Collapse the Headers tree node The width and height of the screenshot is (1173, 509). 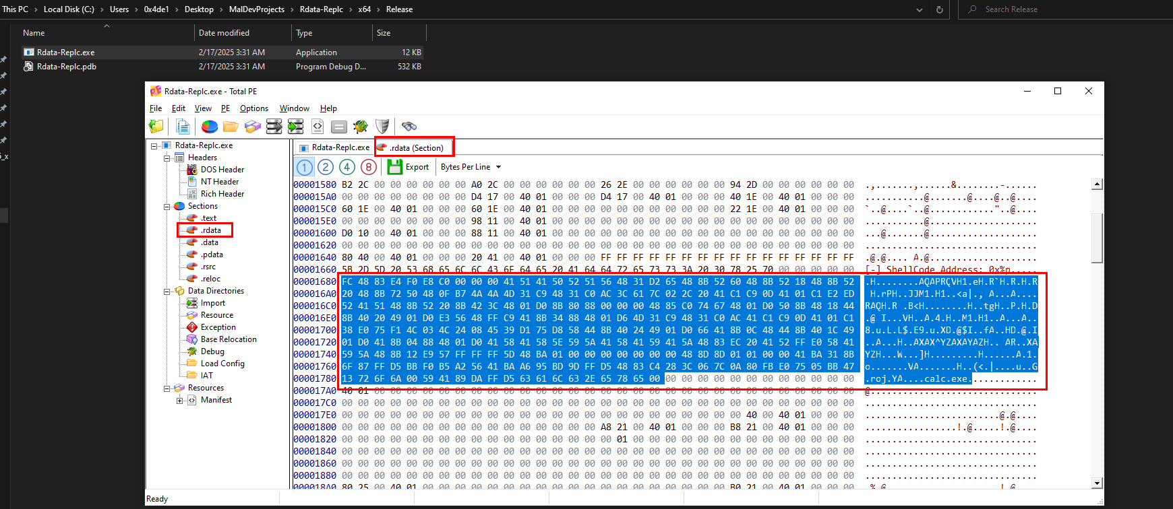(167, 158)
